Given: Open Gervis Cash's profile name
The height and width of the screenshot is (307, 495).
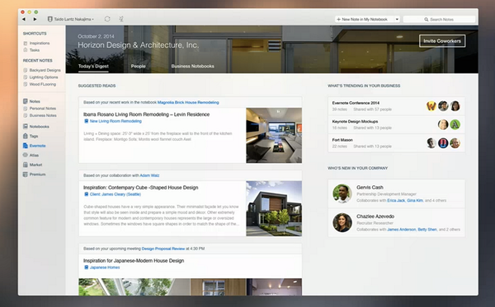Looking at the screenshot, I should click(x=370, y=188).
